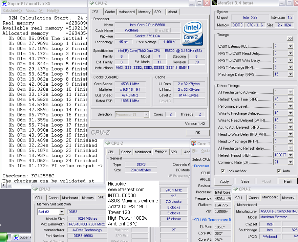Open the CAS# Latency (tCL) dropdown
298x242 pixels.
[291, 46]
